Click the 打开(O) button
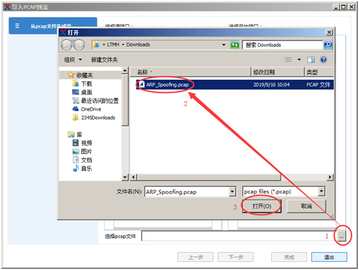 (x=262, y=206)
